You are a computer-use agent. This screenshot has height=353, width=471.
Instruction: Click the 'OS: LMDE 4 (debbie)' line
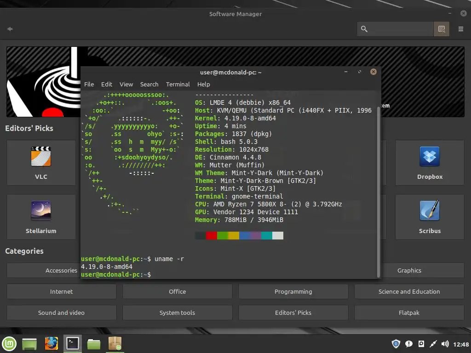(243, 102)
